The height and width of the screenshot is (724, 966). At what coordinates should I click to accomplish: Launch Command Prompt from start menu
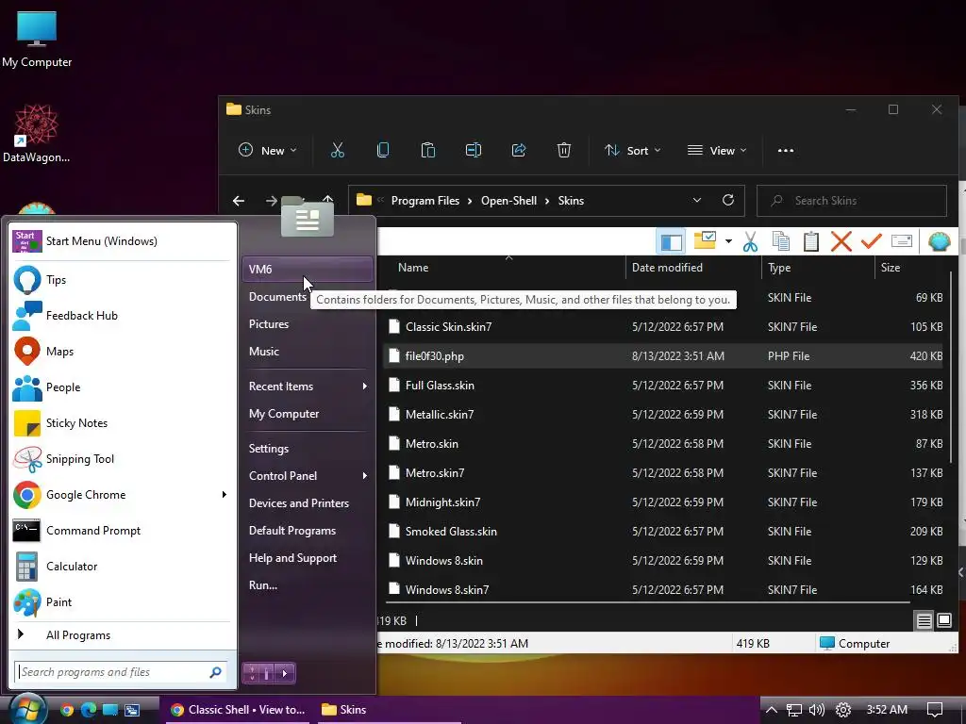(x=122, y=531)
